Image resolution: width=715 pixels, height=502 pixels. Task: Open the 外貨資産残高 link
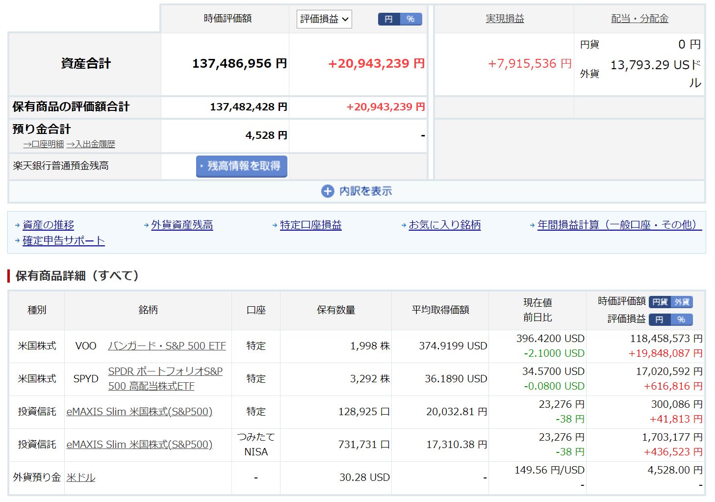pyautogui.click(x=182, y=225)
